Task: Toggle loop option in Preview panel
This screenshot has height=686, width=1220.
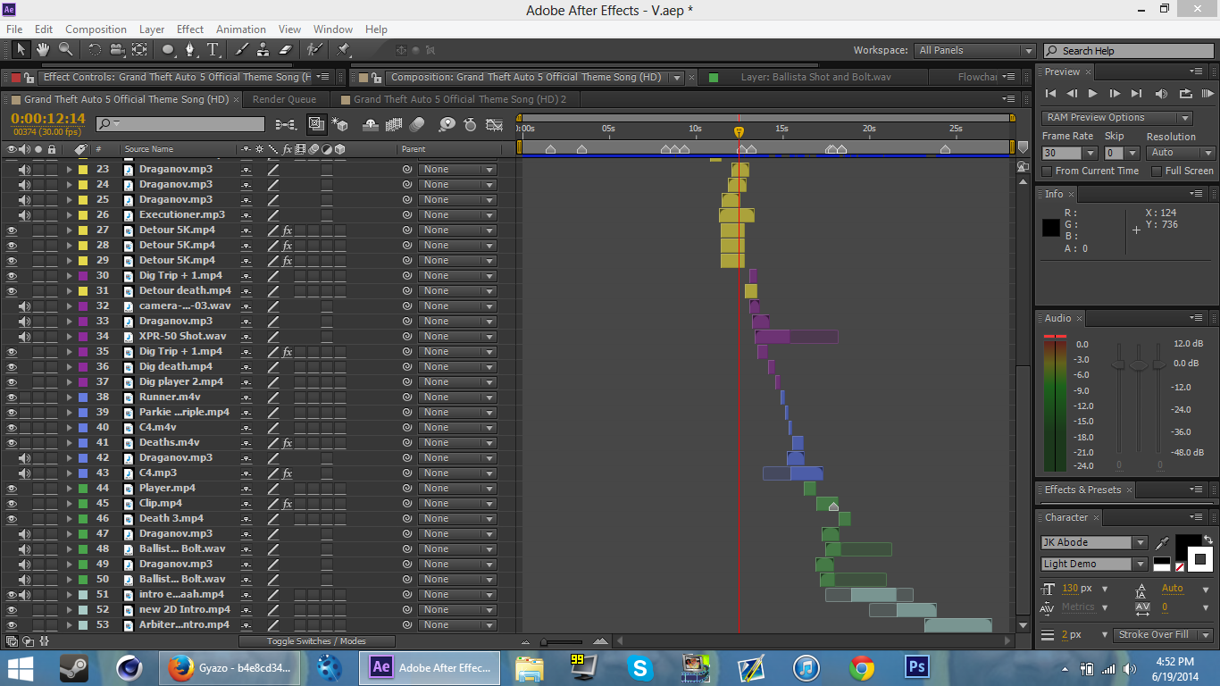Action: [1186, 94]
